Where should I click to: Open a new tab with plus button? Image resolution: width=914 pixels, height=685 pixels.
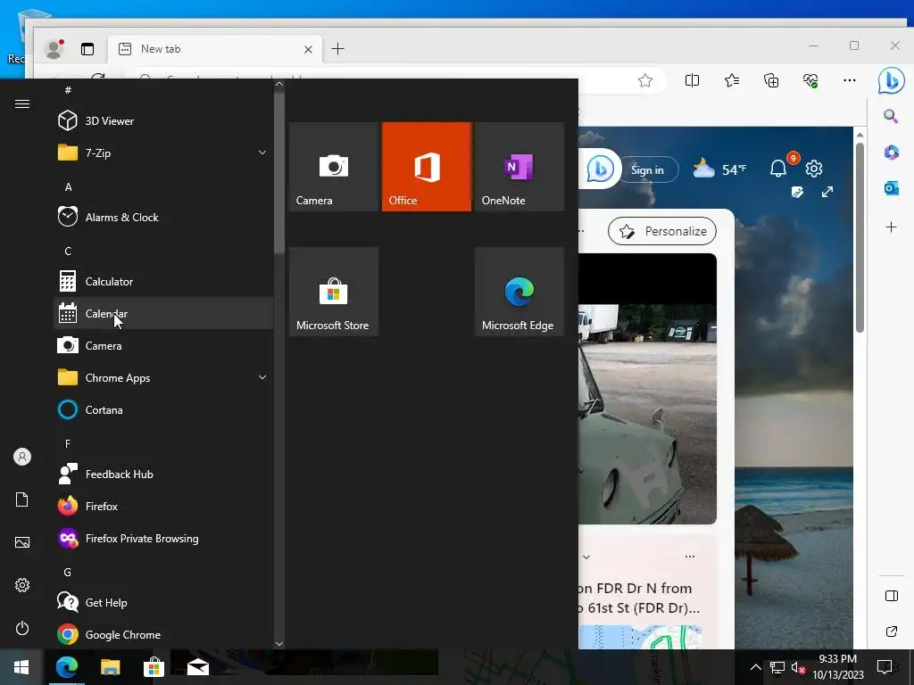coord(337,49)
